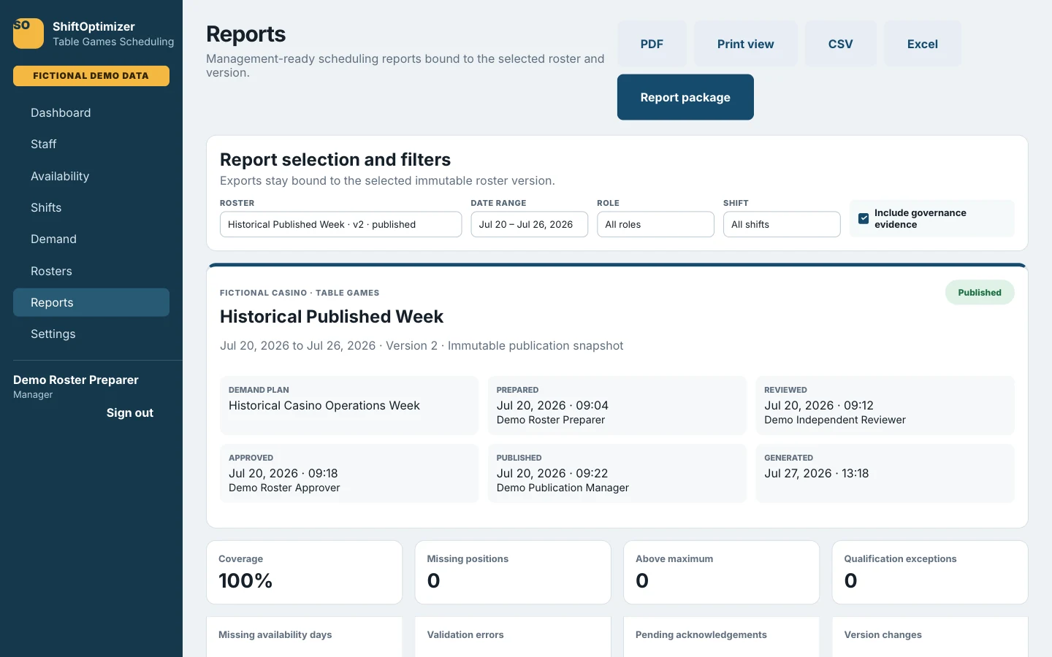This screenshot has width=1052, height=657.
Task: Click the Published Demo Publication Manager entry
Action: (563, 488)
